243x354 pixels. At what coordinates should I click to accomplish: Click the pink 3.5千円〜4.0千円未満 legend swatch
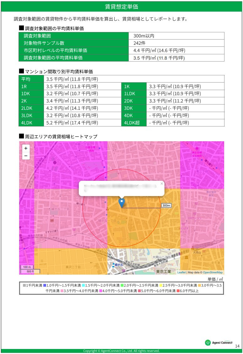point(62,291)
